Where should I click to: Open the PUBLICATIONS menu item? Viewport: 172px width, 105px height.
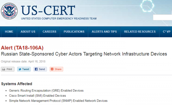click(x=74, y=32)
